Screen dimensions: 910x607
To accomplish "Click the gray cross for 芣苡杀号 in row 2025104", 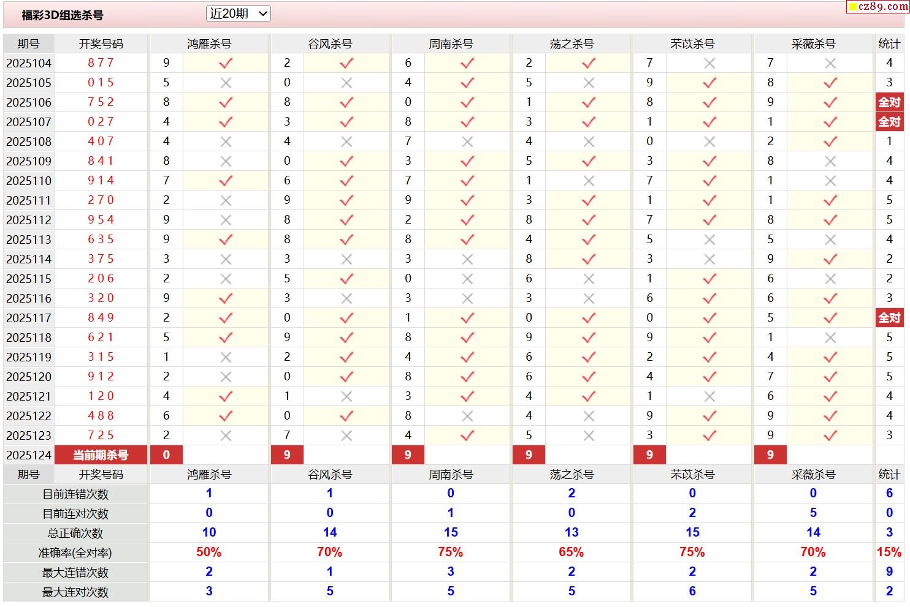I will point(709,63).
